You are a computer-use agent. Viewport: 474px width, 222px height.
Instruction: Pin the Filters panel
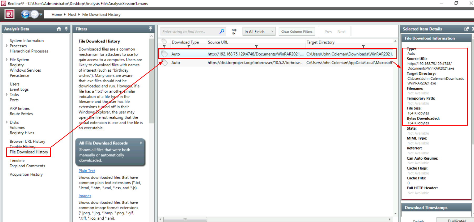[x=150, y=29]
